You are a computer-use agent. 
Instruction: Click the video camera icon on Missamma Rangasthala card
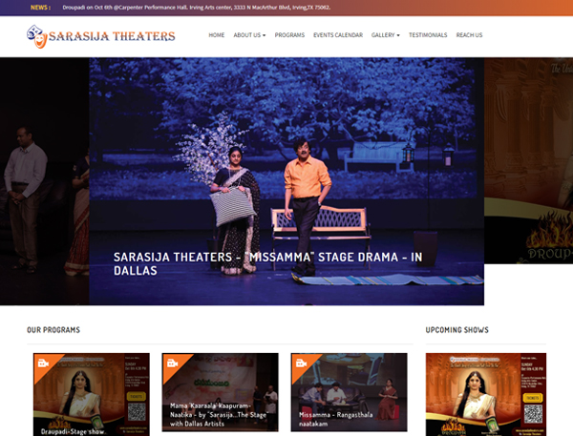301,363
